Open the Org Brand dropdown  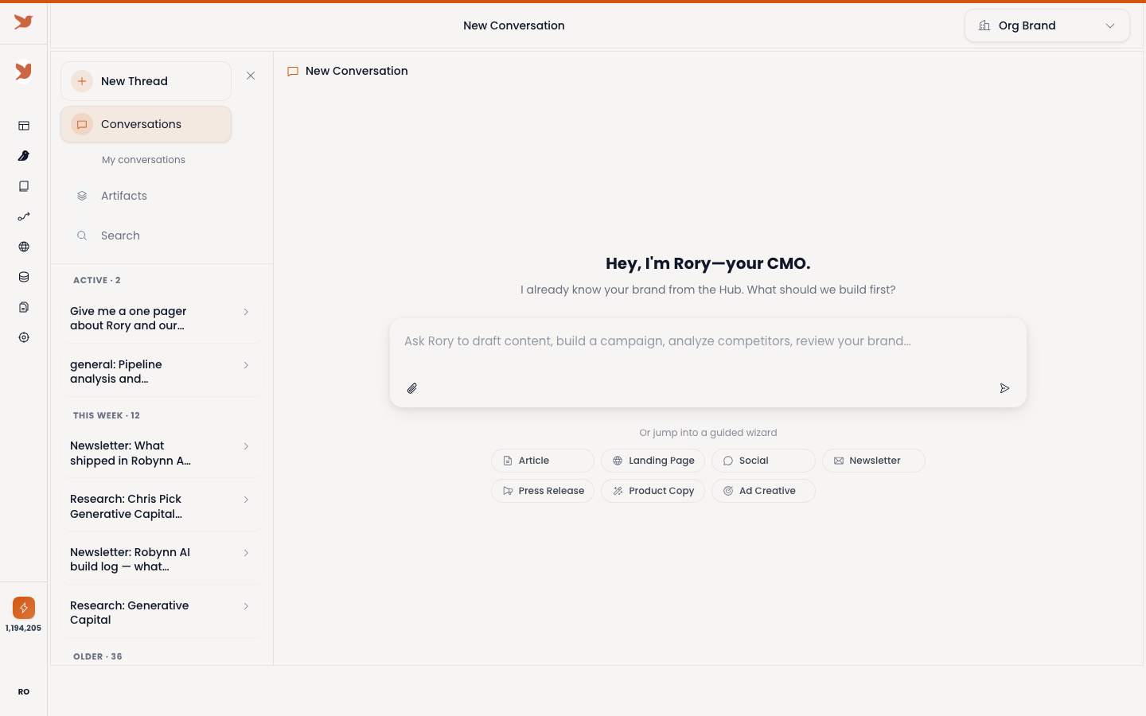click(1047, 25)
